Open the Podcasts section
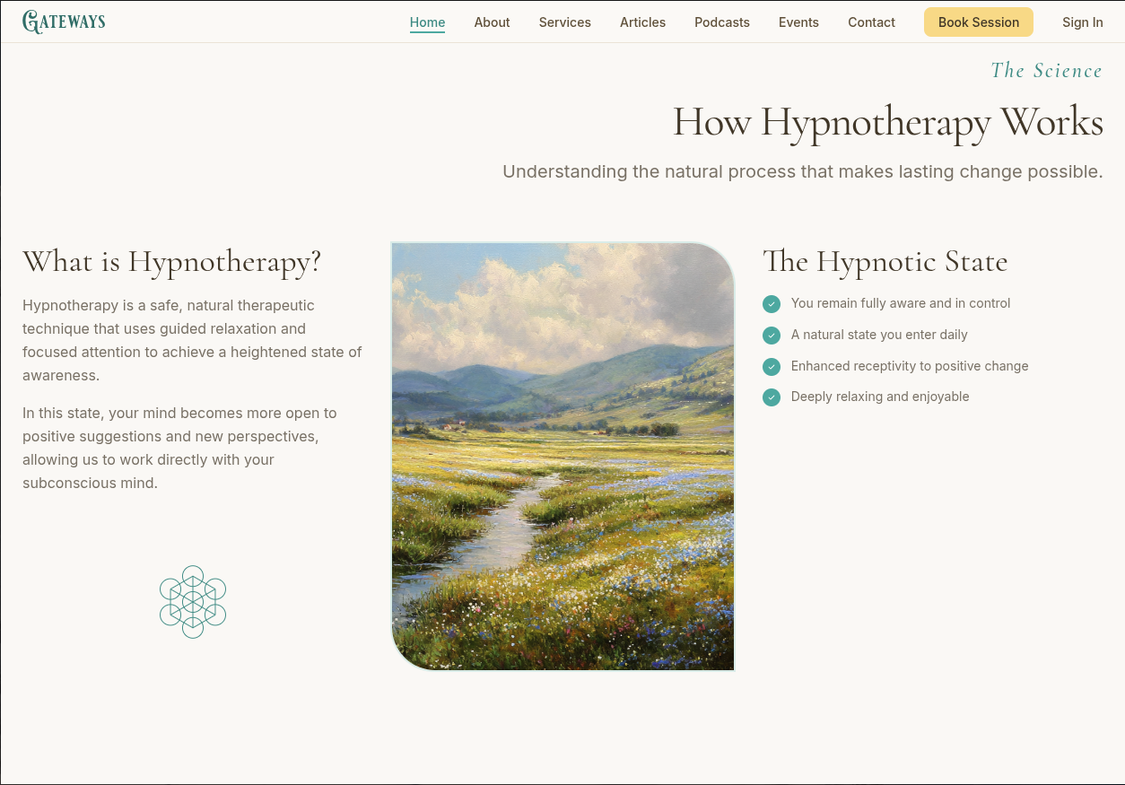This screenshot has width=1125, height=785. coord(721,22)
